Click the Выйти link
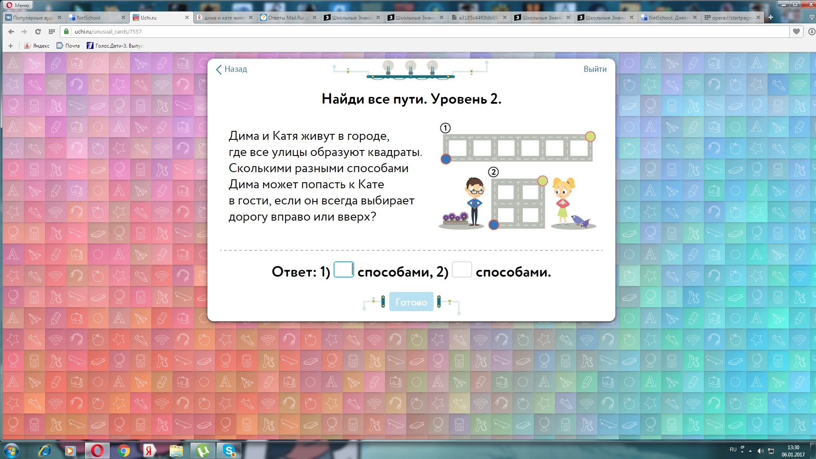 (595, 69)
